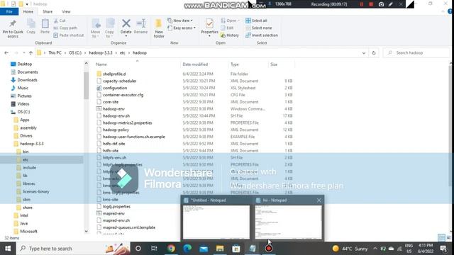Viewport: 454px width, 255px height.
Task: Click etc in address breadcrumb
Action: [123, 53]
